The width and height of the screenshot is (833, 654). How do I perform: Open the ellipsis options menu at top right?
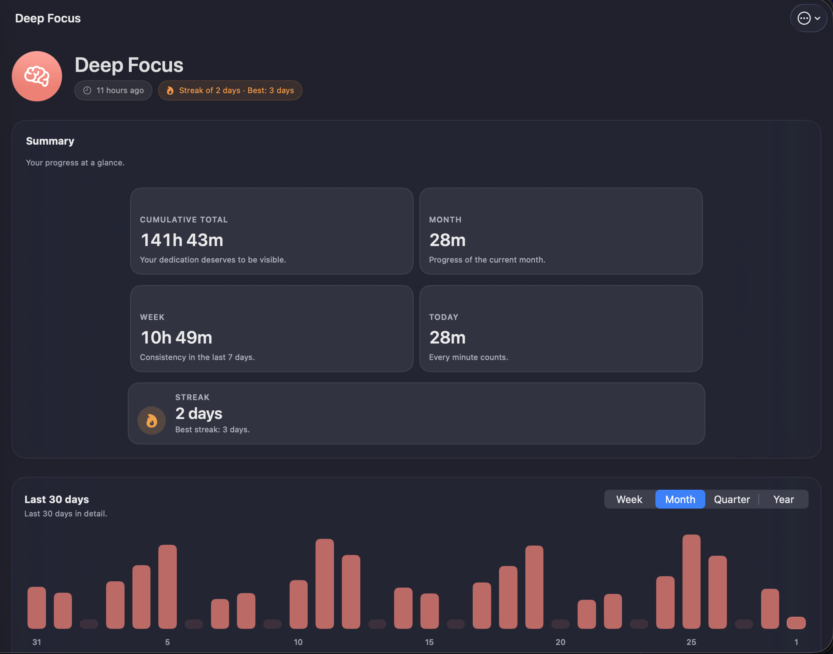(x=804, y=18)
